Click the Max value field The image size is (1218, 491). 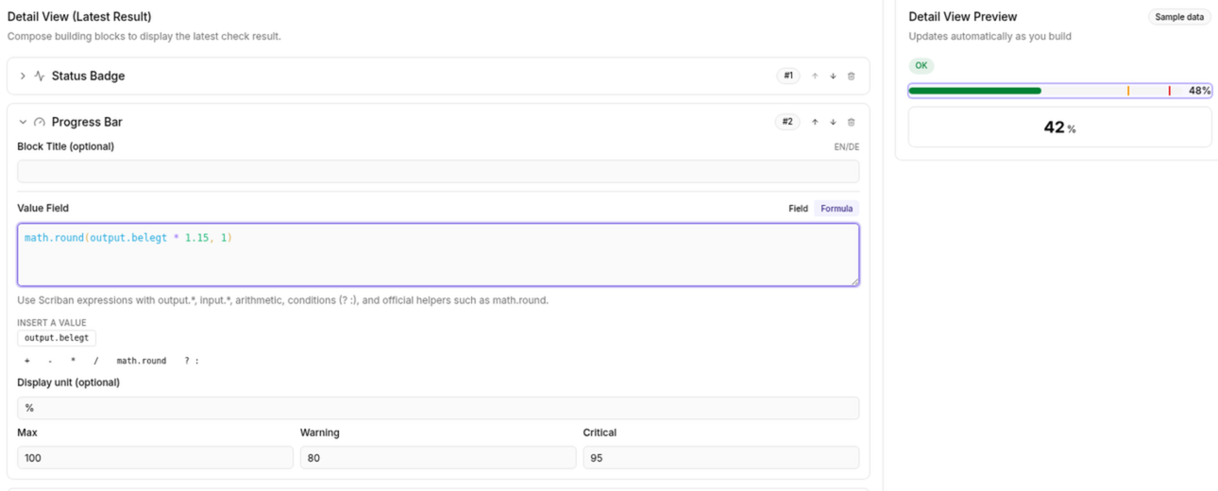click(155, 458)
